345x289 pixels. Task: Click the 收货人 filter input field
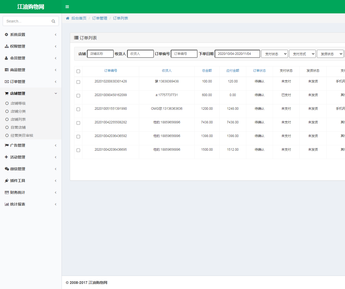141,54
